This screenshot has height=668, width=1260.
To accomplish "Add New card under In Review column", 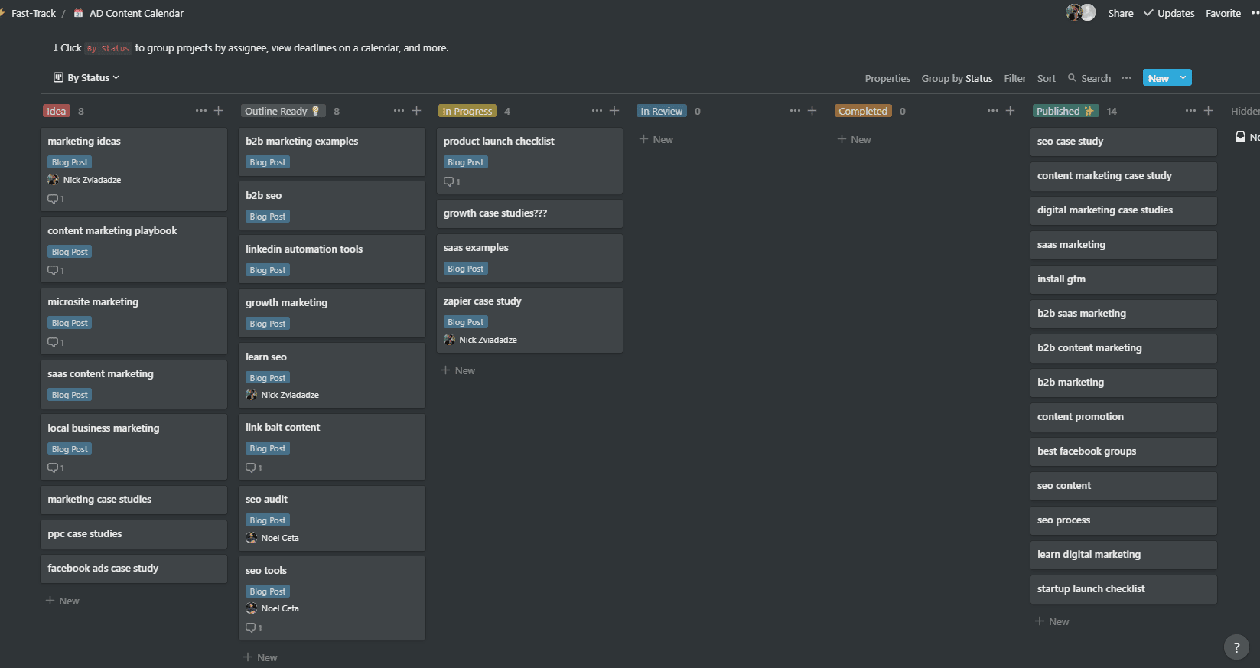I will [x=656, y=139].
